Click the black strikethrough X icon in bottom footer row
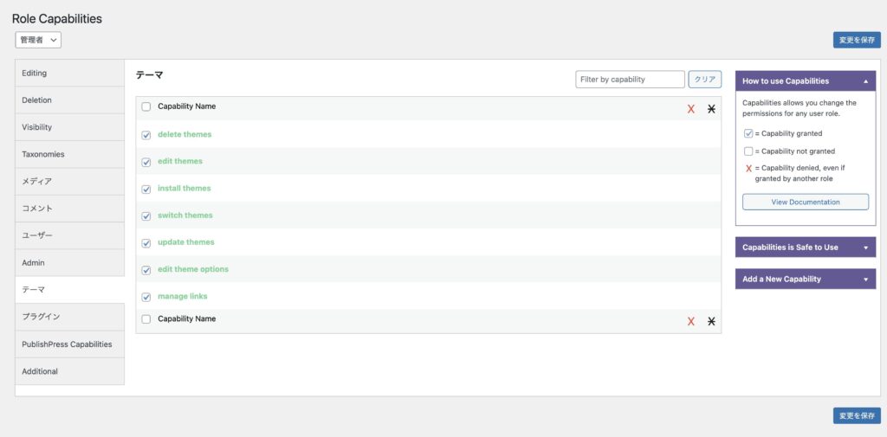Screen dimensions: 887x437 click(711, 322)
